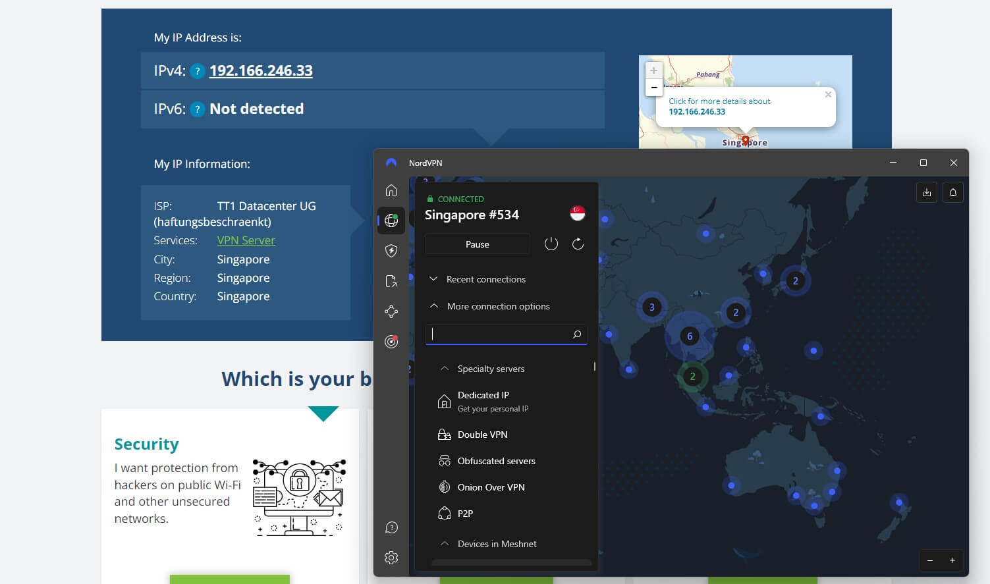Click the 3-server cluster on map
990x584 pixels.
(x=652, y=307)
